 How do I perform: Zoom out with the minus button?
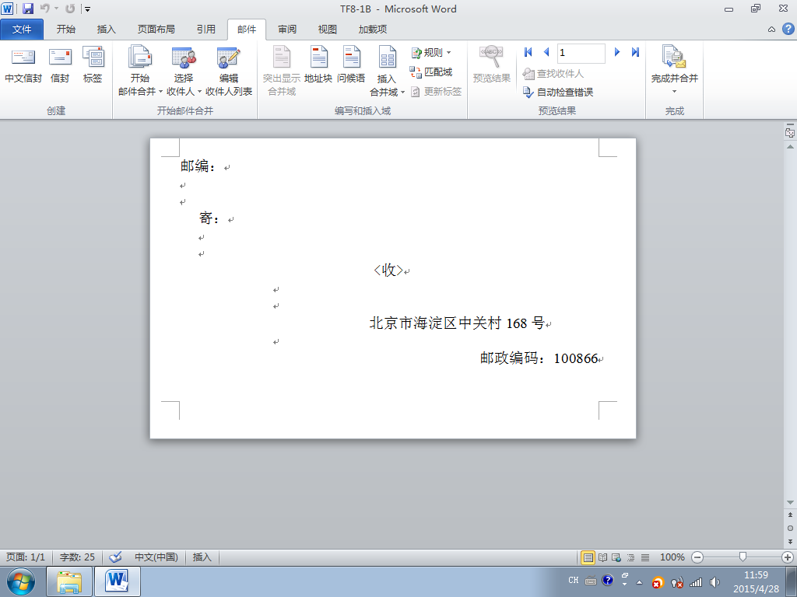(x=697, y=557)
